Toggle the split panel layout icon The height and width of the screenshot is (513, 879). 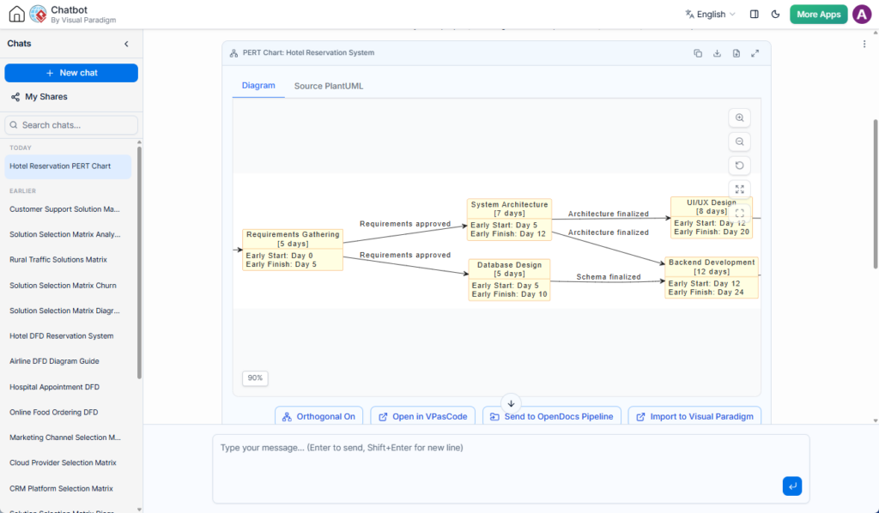click(754, 15)
